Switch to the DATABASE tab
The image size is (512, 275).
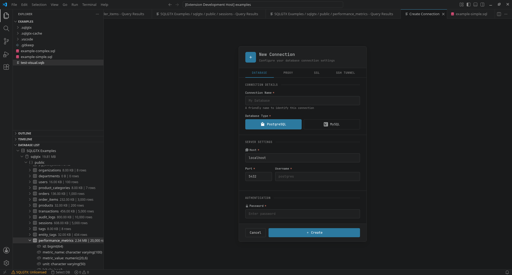pos(259,73)
